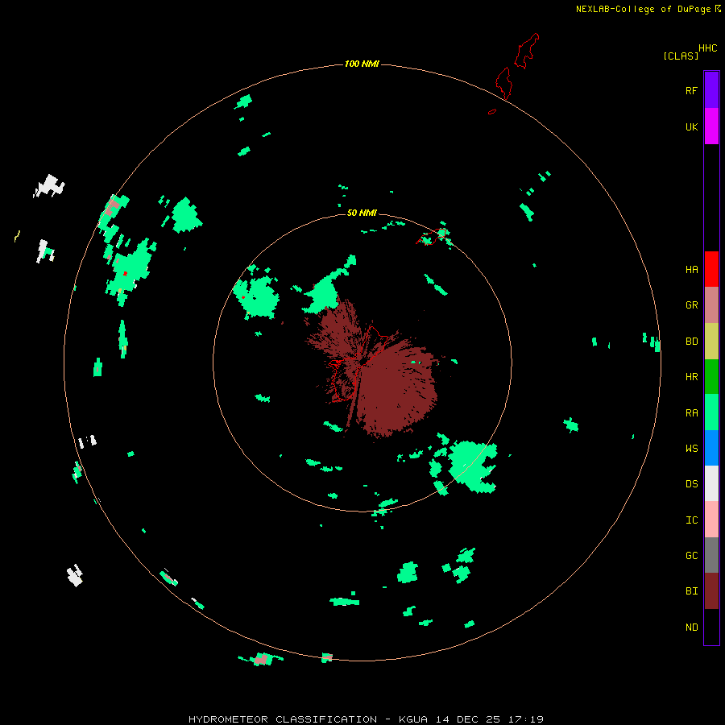725x725 pixels.
Task: Click the RF legend label
Action: point(691,90)
